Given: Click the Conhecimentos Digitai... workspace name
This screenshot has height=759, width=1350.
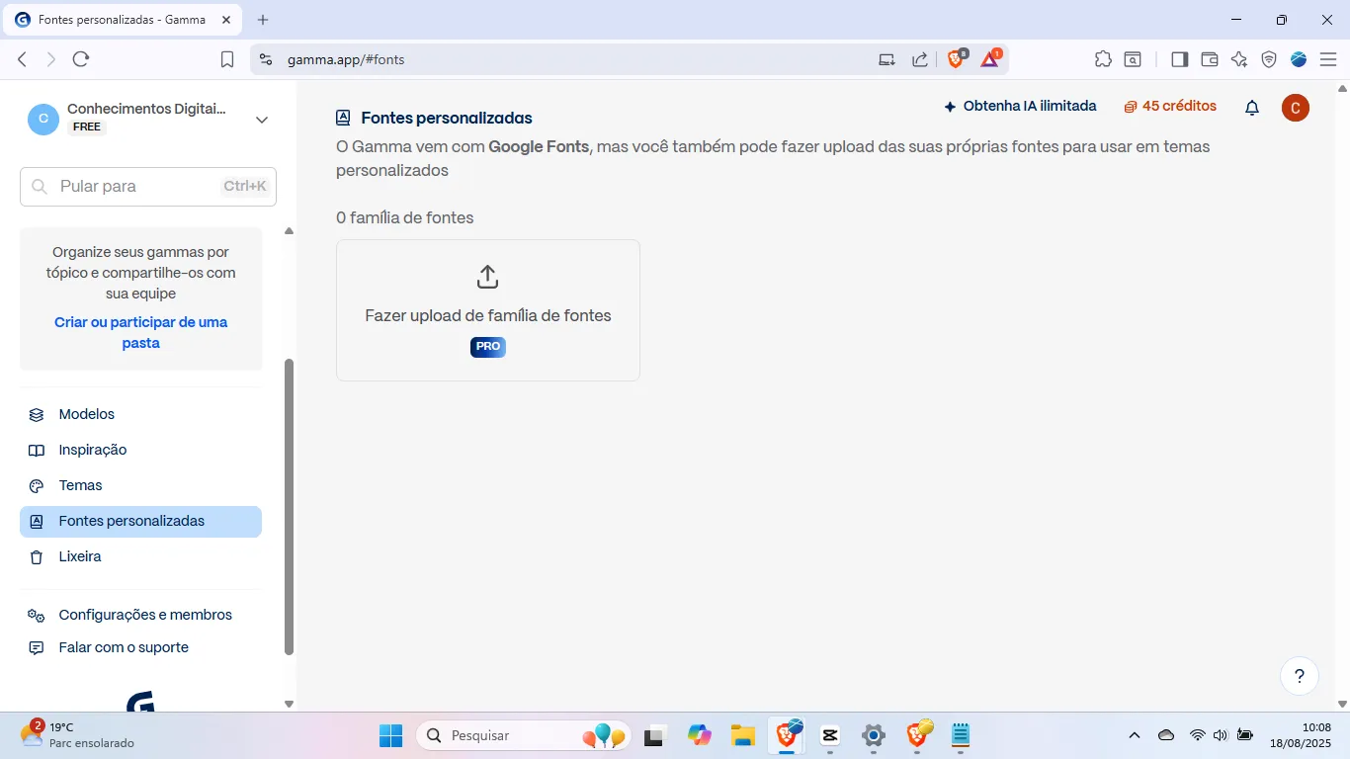Looking at the screenshot, I should pyautogui.click(x=146, y=110).
